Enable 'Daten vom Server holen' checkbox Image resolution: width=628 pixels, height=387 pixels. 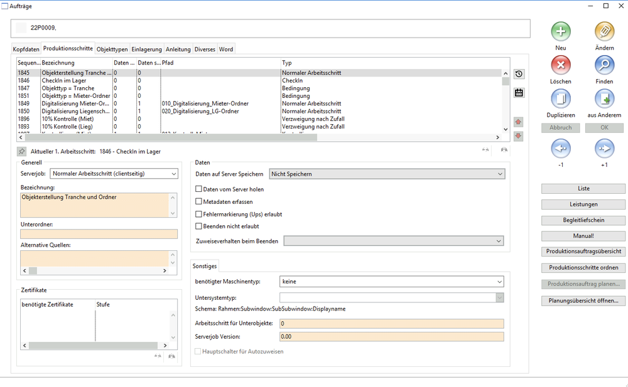tap(199, 189)
